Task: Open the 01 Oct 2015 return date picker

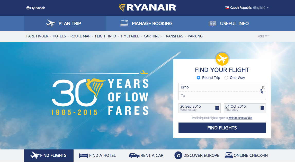Action: (245, 108)
